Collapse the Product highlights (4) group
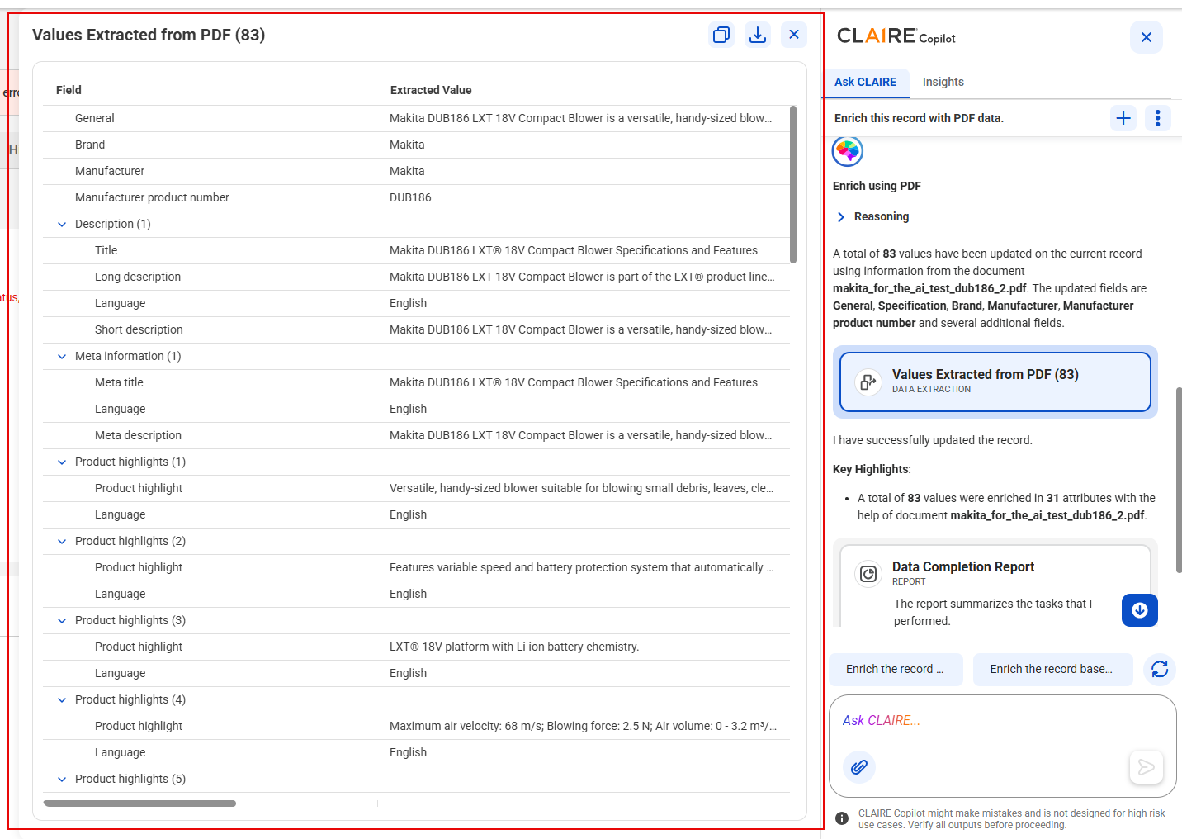1182x839 pixels. pyautogui.click(x=62, y=699)
